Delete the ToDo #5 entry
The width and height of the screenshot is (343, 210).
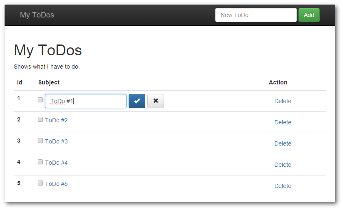click(x=283, y=186)
